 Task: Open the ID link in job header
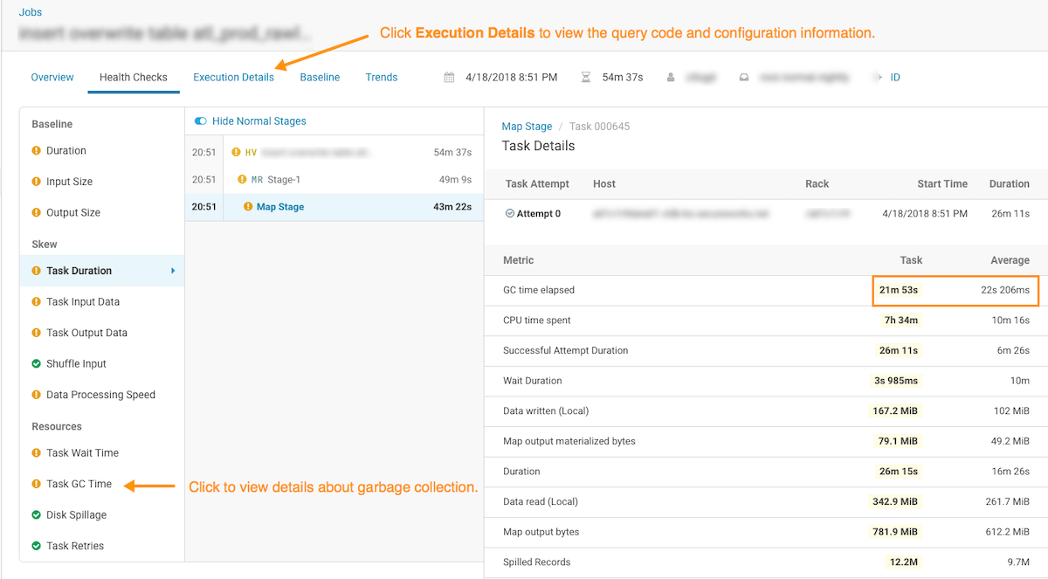coord(895,78)
